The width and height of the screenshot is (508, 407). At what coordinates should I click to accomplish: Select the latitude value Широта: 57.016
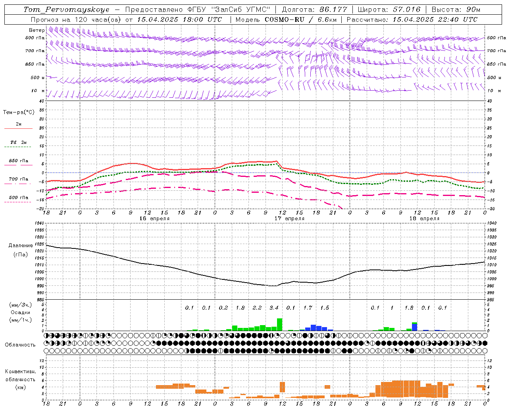(x=389, y=10)
